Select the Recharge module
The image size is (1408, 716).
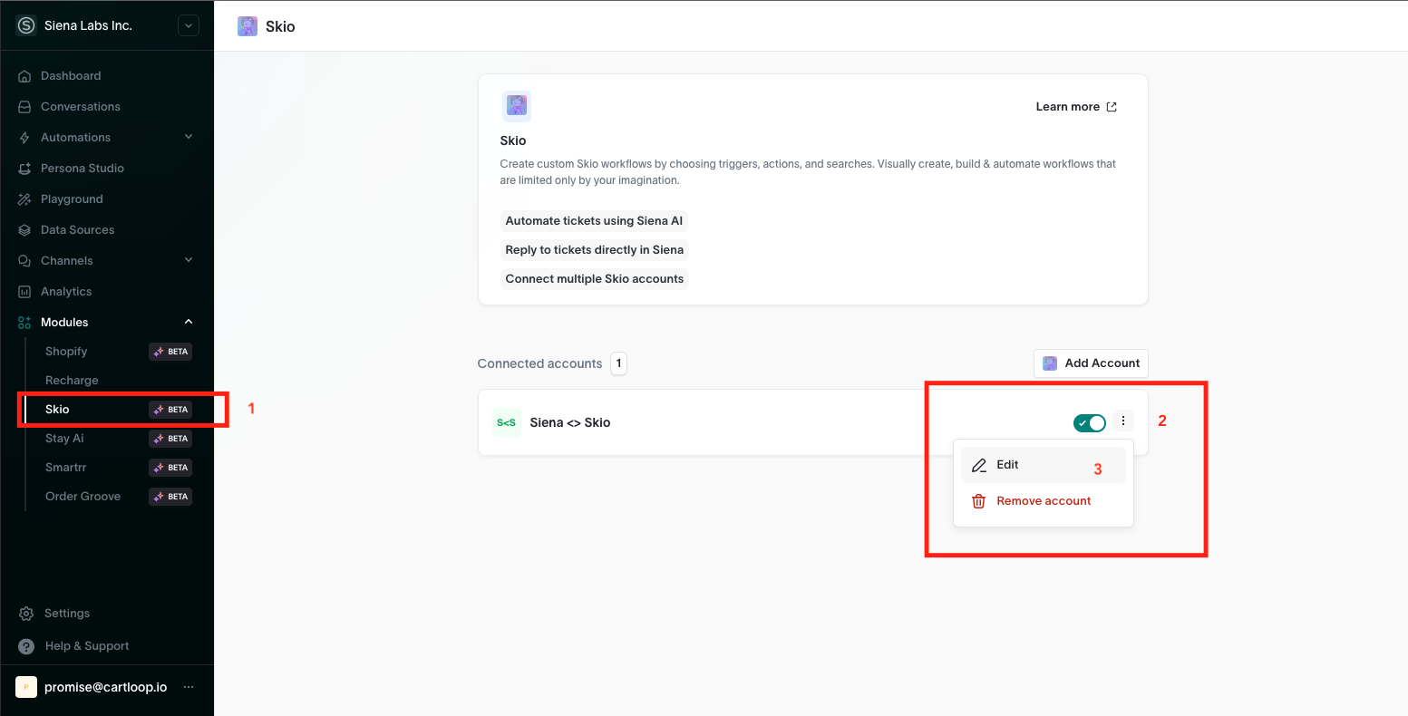[72, 381]
